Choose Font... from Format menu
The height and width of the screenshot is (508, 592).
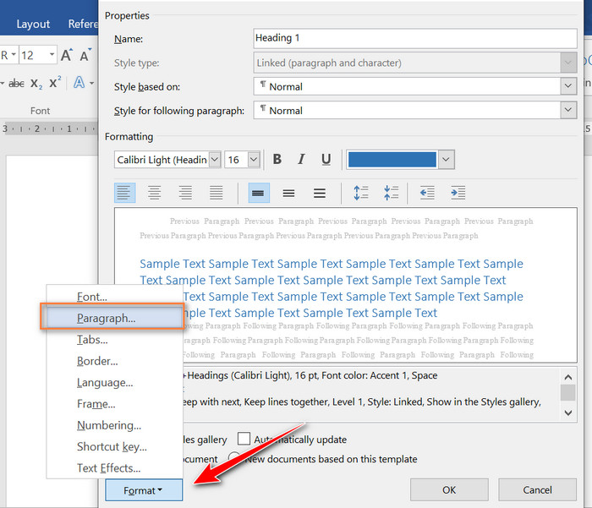(x=91, y=297)
